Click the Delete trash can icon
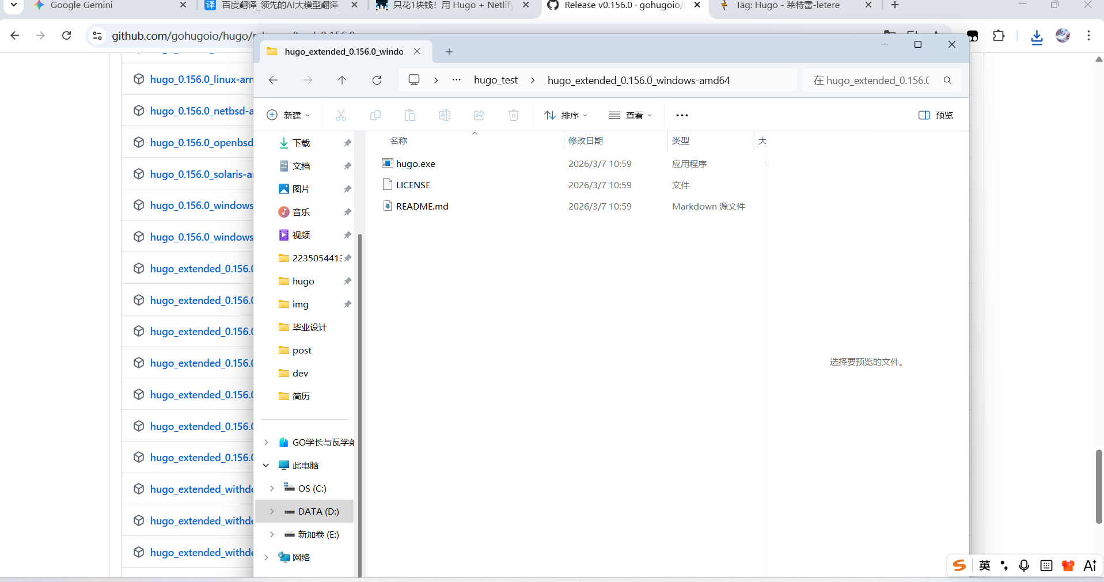This screenshot has width=1104, height=582. (x=514, y=115)
